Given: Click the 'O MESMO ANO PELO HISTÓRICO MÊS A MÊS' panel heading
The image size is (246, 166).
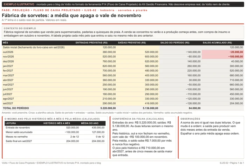Looking at the screenshot, I should (52, 119).
